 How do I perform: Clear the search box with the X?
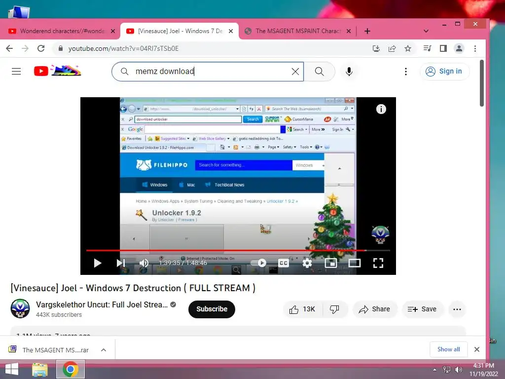pyautogui.click(x=295, y=72)
